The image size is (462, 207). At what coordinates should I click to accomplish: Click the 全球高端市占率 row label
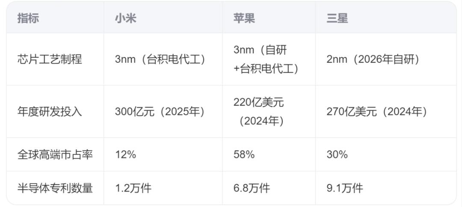click(x=55, y=154)
